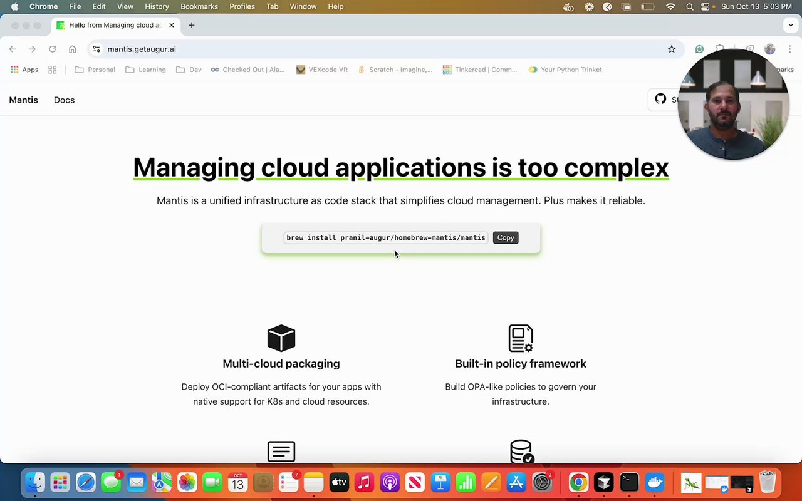Open the File menu

click(x=75, y=6)
